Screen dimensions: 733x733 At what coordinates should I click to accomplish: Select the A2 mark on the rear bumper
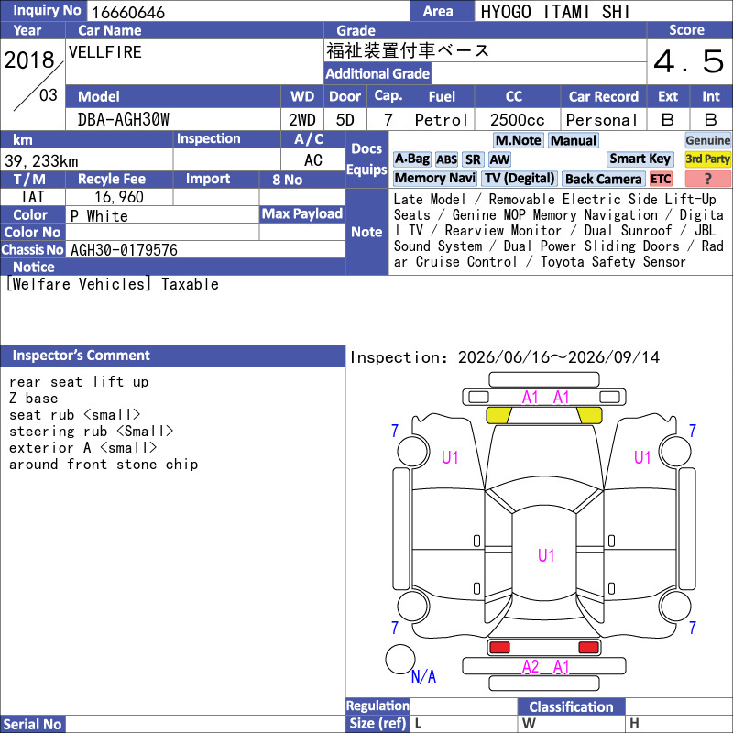[531, 667]
